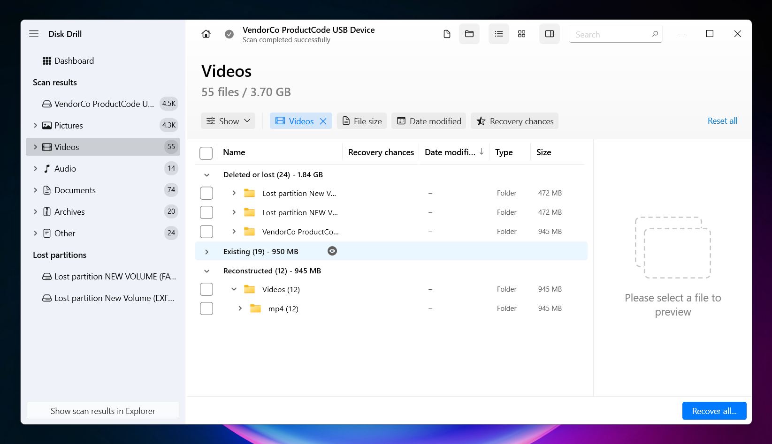This screenshot has width=772, height=444.
Task: Click the Archives category icon
Action: 47,211
